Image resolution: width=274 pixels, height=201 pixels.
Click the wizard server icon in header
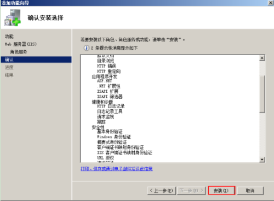tap(13, 17)
